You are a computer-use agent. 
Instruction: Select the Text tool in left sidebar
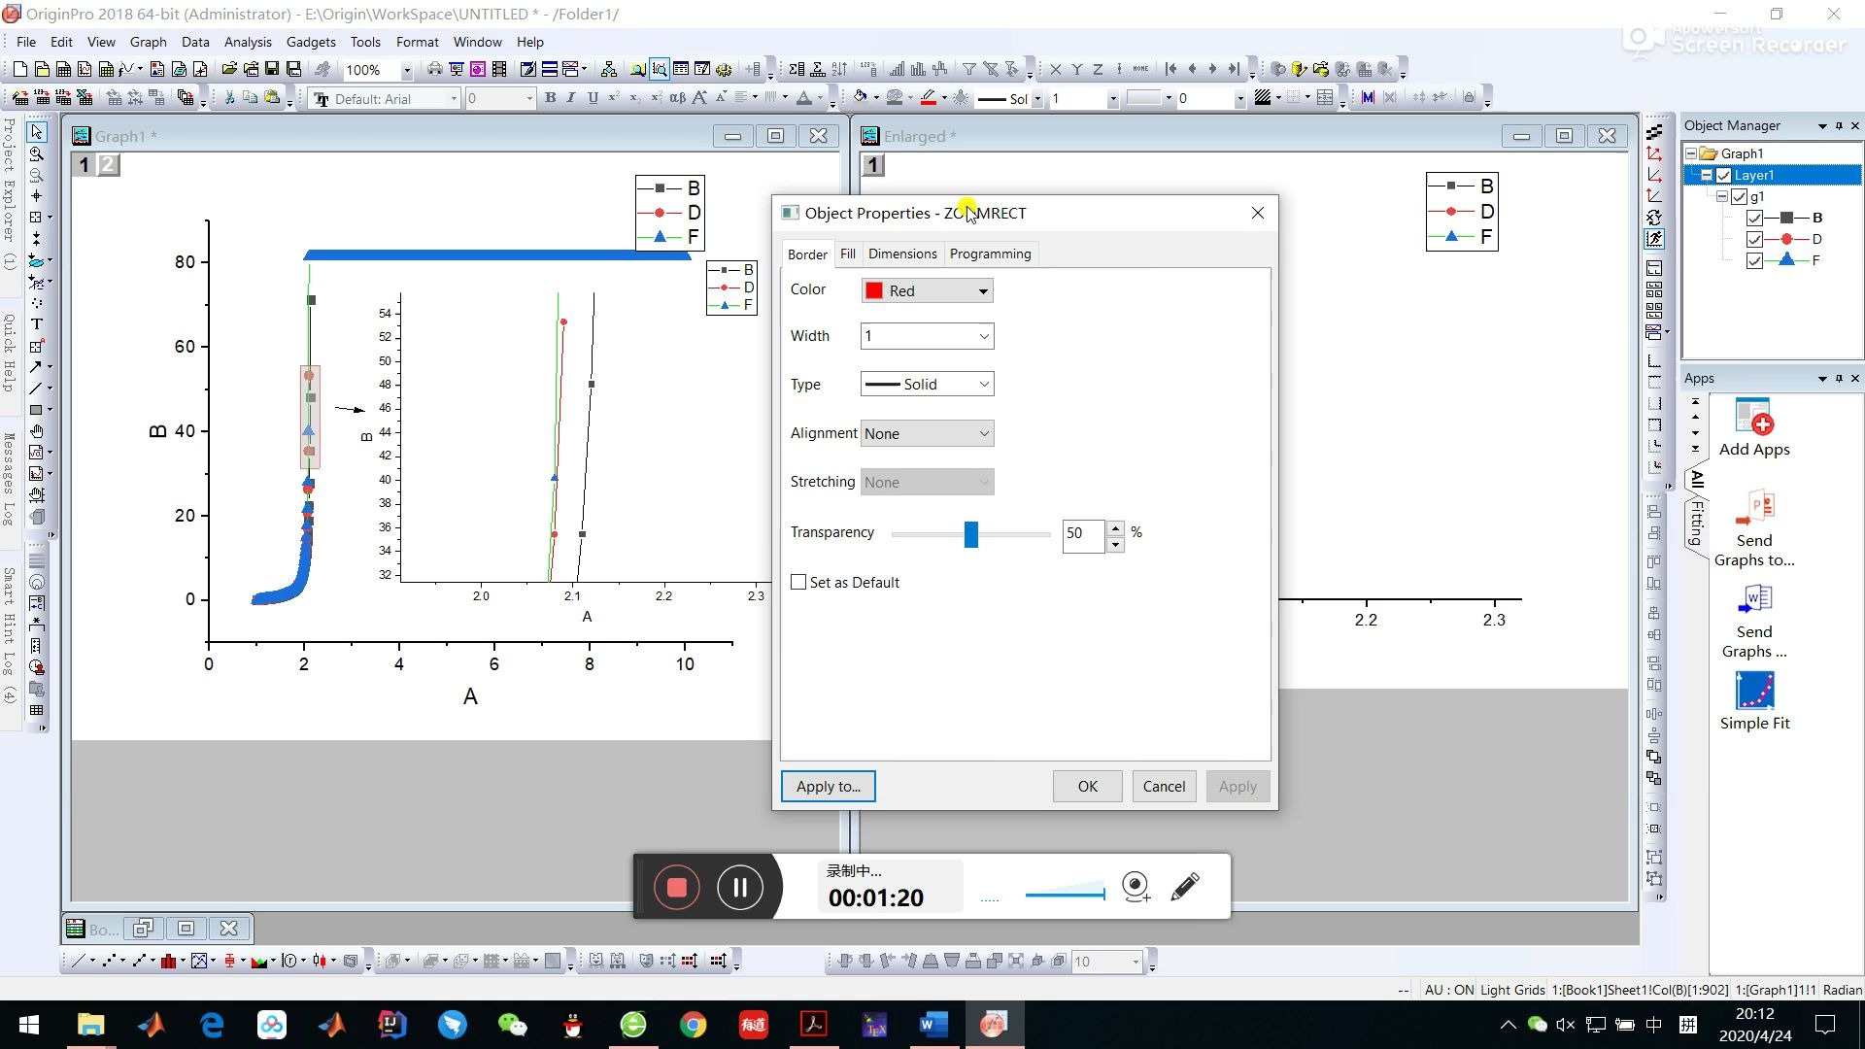pyautogui.click(x=37, y=324)
